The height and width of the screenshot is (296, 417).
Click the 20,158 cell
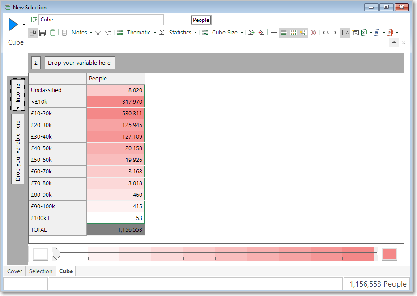coord(116,148)
